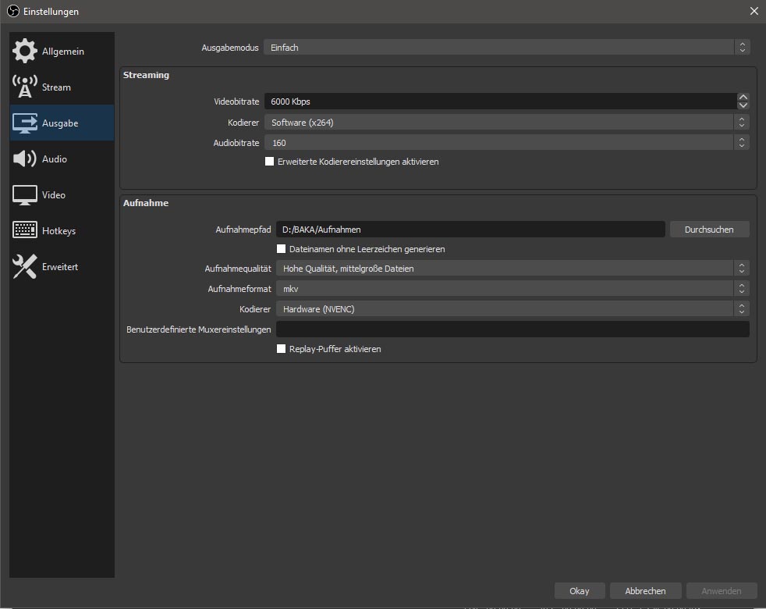Toggle Dateinamen ohne Leerzeichen generieren
766x609 pixels.
tap(282, 249)
